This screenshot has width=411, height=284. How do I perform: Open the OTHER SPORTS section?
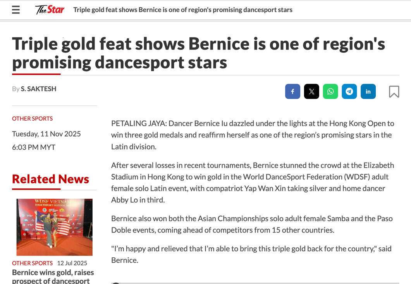pyautogui.click(x=32, y=118)
